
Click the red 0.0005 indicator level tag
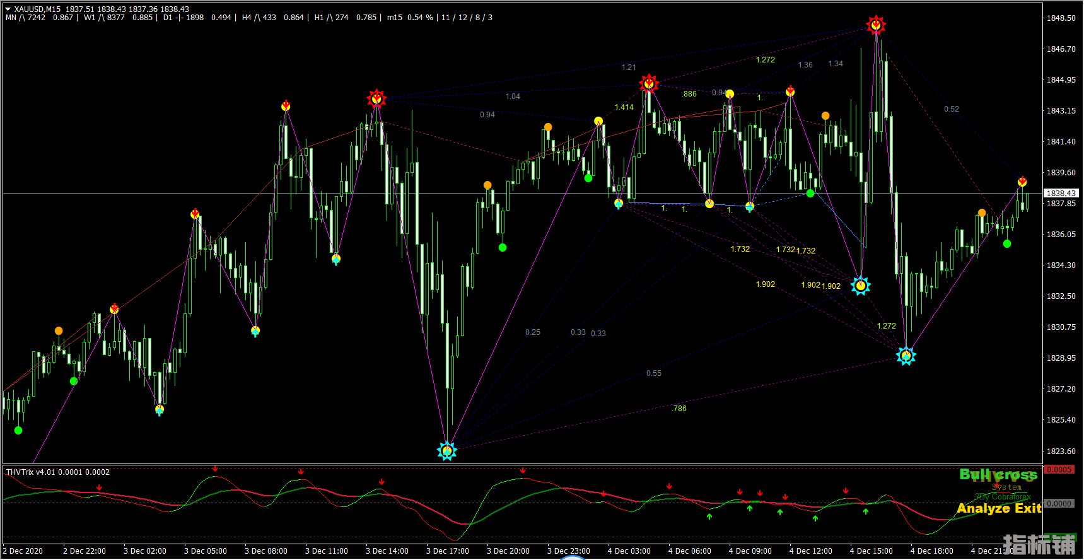1059,470
